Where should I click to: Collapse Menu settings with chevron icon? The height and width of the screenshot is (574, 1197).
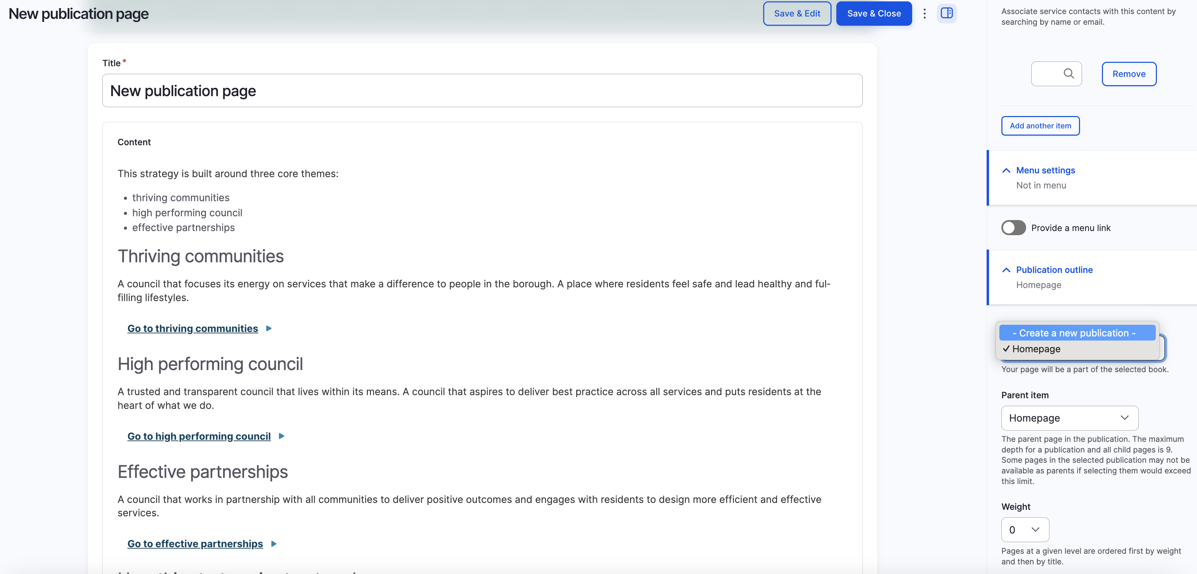click(1006, 171)
